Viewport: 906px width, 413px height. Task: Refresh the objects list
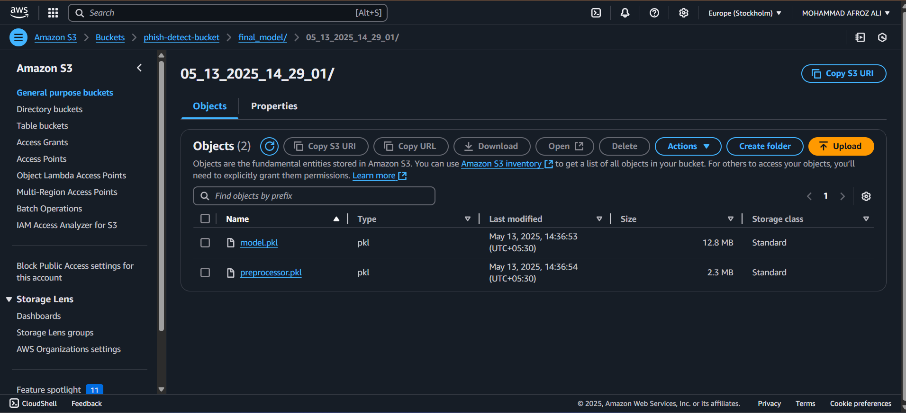click(x=269, y=146)
